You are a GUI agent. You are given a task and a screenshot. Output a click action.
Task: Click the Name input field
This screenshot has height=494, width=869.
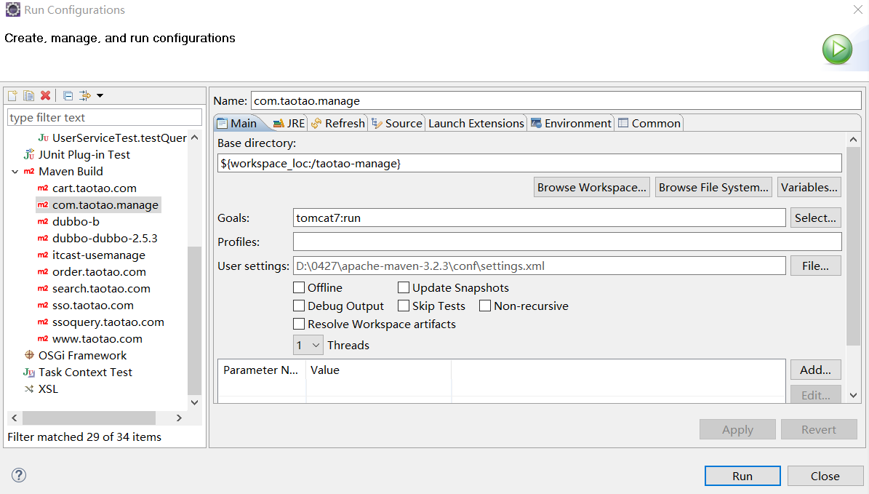pos(556,100)
